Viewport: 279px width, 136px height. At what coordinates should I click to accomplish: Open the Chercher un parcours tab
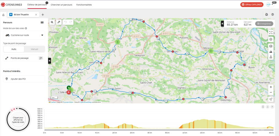61,5
